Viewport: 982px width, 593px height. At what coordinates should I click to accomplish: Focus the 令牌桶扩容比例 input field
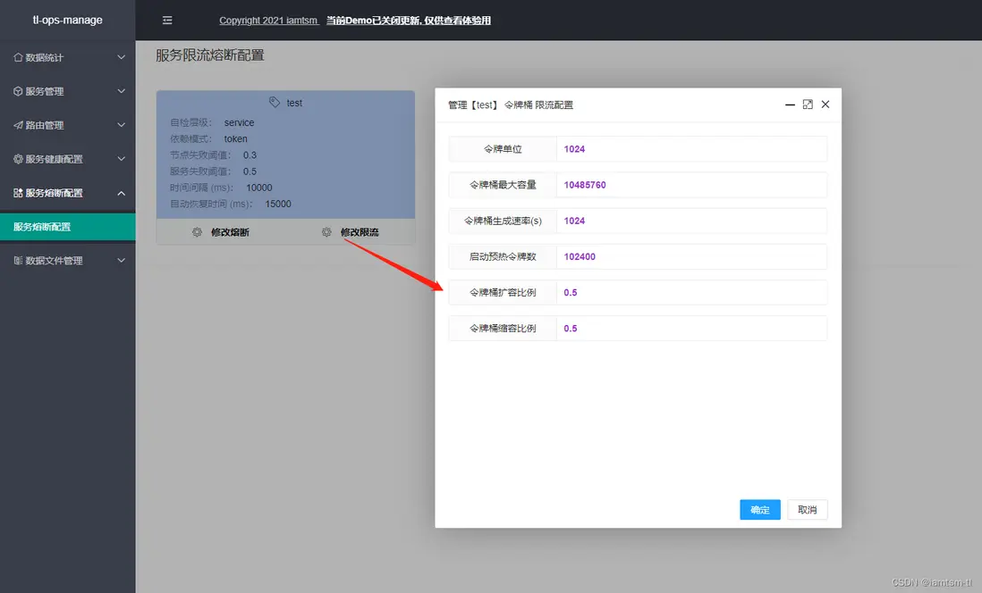(691, 292)
